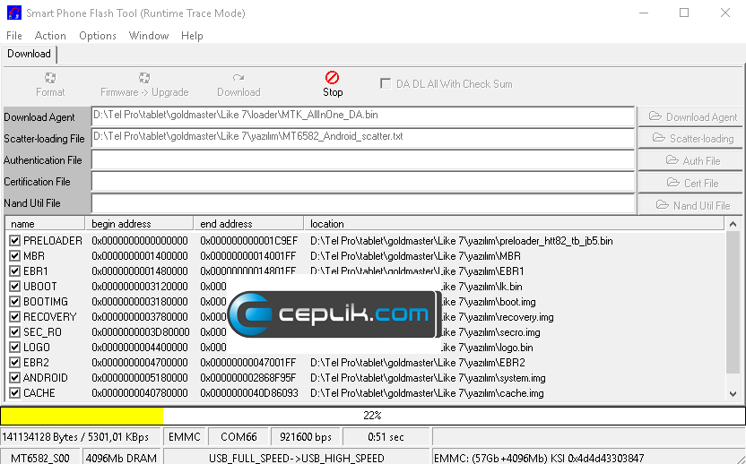746x464 pixels.
Task: Click the begin address column header
Action: tap(139, 224)
